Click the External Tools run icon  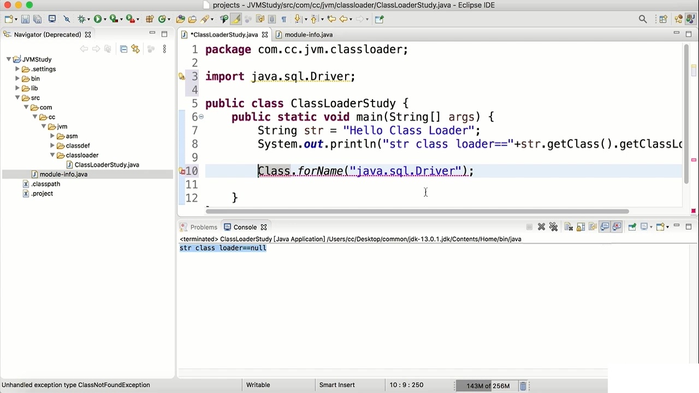[x=130, y=19]
